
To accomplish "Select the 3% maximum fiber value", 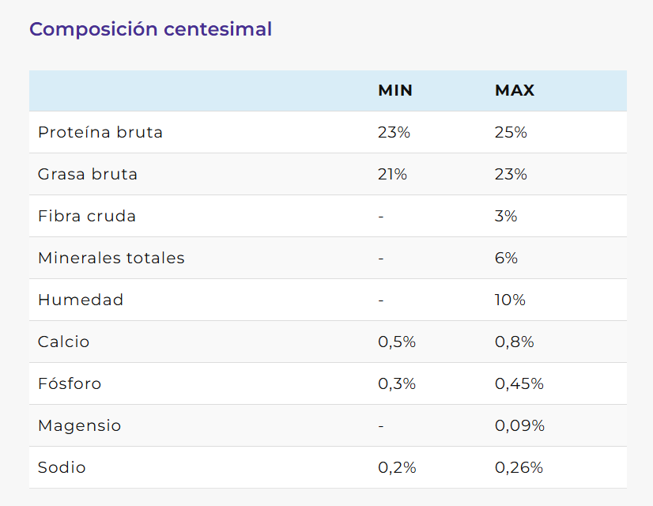I will 506,216.
